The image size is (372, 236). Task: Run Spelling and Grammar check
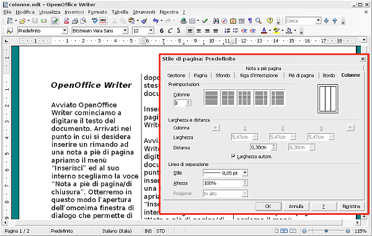pyautogui.click(x=95, y=21)
